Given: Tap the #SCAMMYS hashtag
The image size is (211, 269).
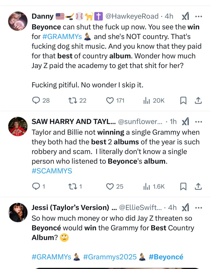Looking at the screenshot, I should [52, 171].
